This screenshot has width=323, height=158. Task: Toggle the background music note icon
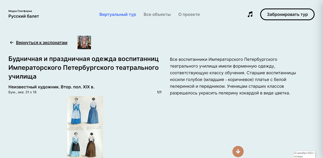pyautogui.click(x=250, y=15)
